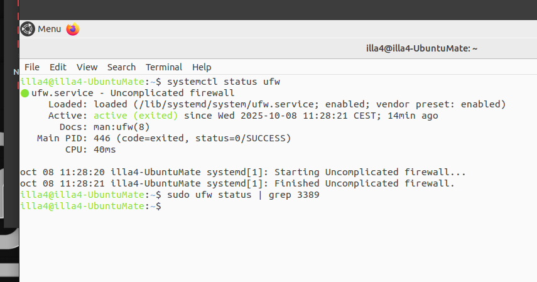Launch Firefox from the top panel
This screenshot has height=282, width=537.
[x=73, y=29]
